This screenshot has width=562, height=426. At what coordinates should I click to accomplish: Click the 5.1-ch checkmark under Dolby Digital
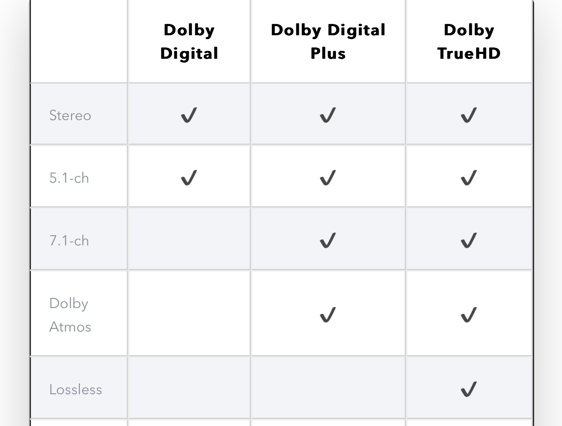pos(189,178)
